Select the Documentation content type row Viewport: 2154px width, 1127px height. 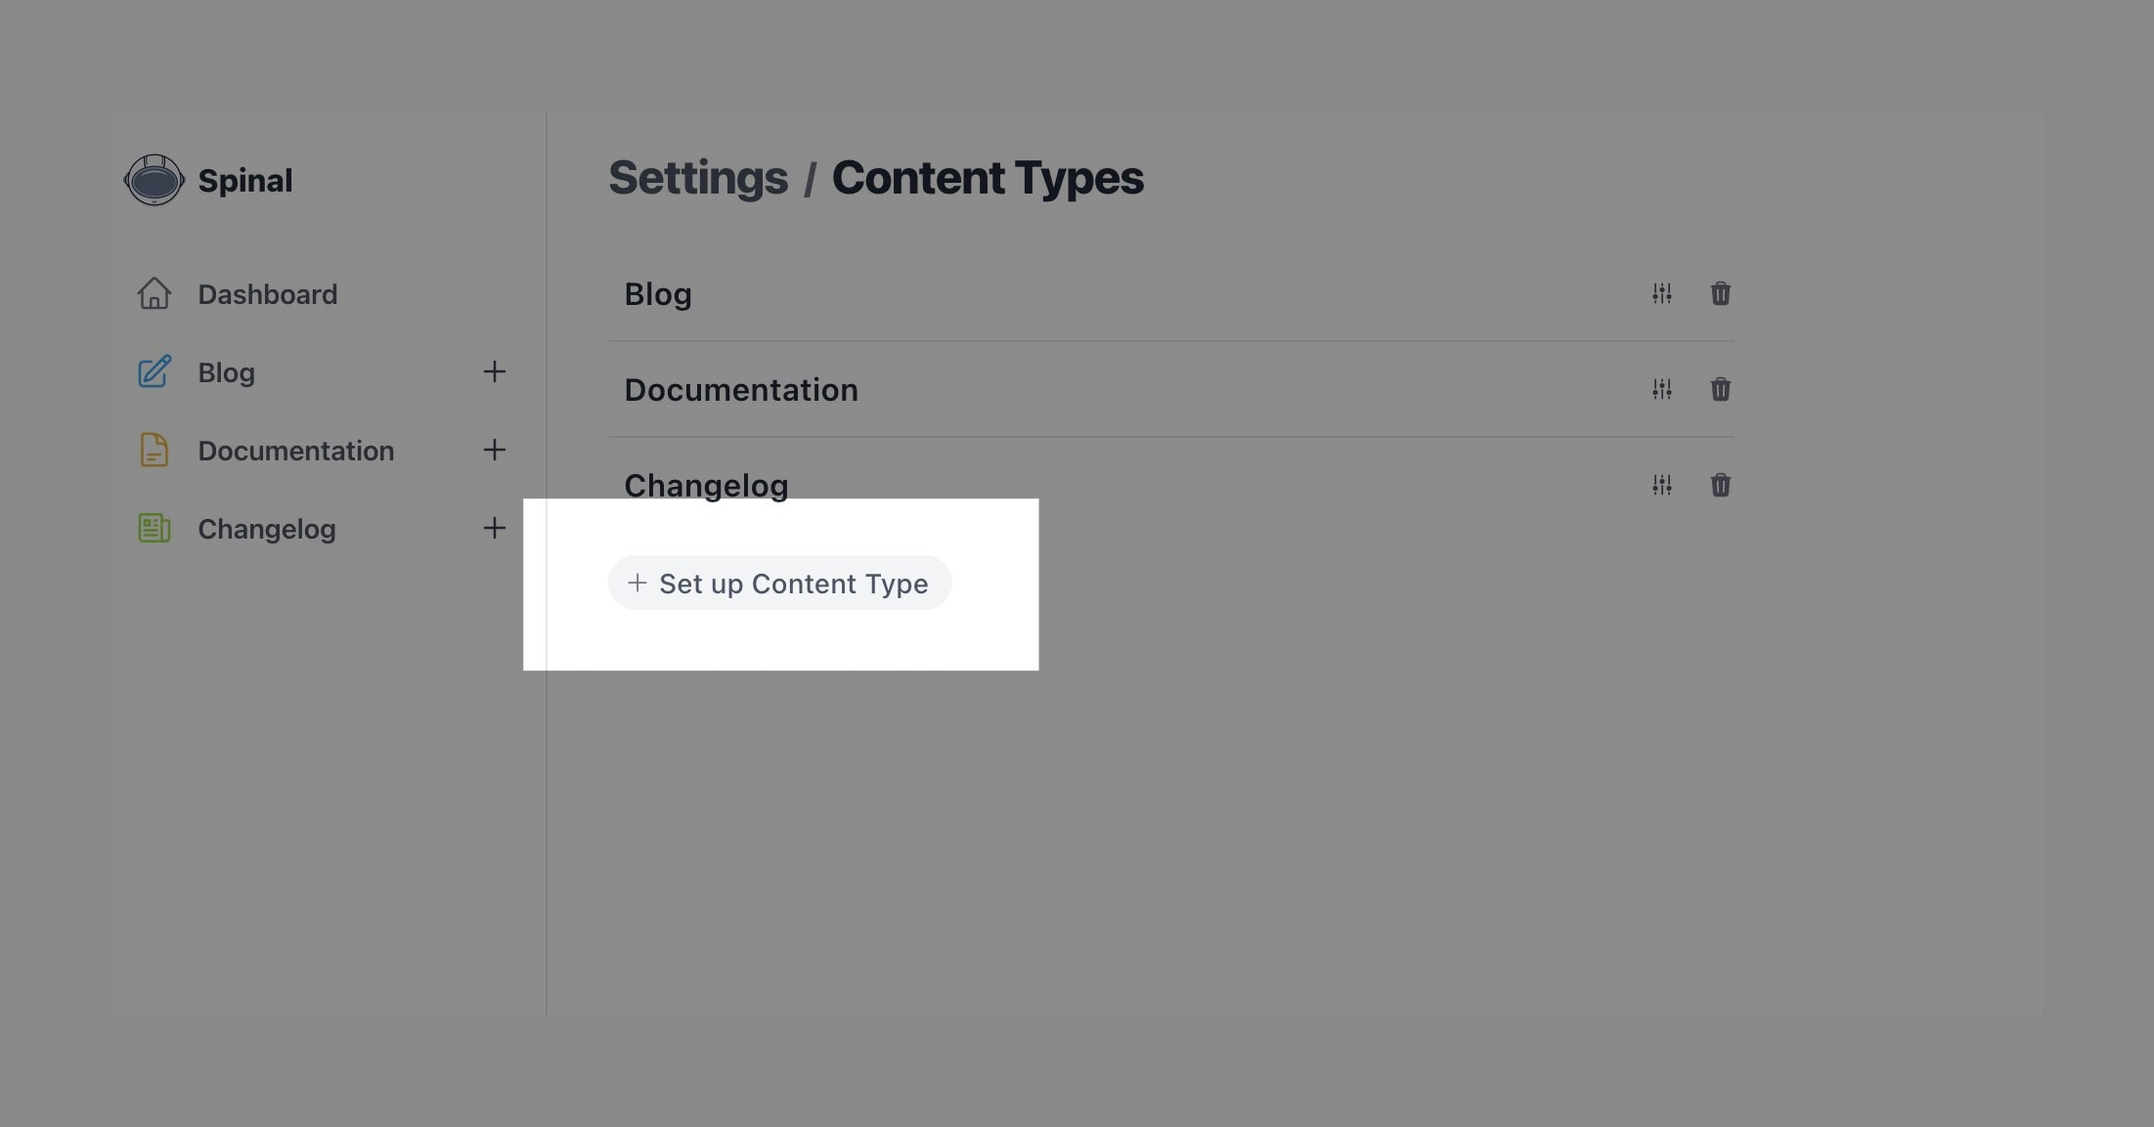point(1170,390)
